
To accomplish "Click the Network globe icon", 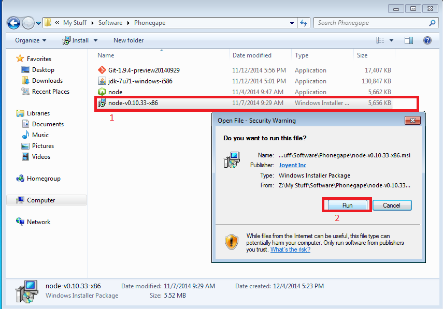I will [20, 222].
